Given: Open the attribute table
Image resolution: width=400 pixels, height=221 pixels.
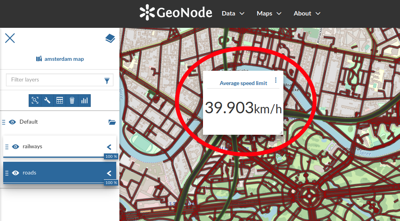Looking at the screenshot, I should 60,101.
